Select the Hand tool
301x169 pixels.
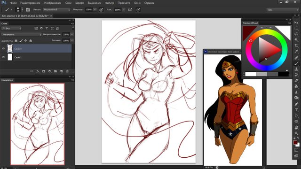296,127
